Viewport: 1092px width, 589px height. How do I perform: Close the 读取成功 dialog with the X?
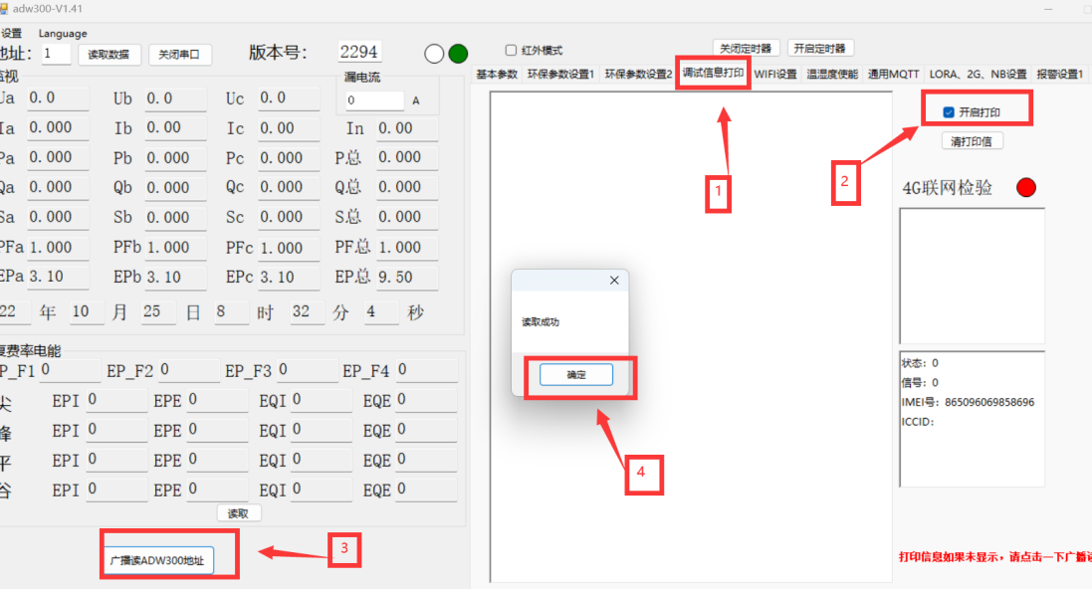(614, 281)
